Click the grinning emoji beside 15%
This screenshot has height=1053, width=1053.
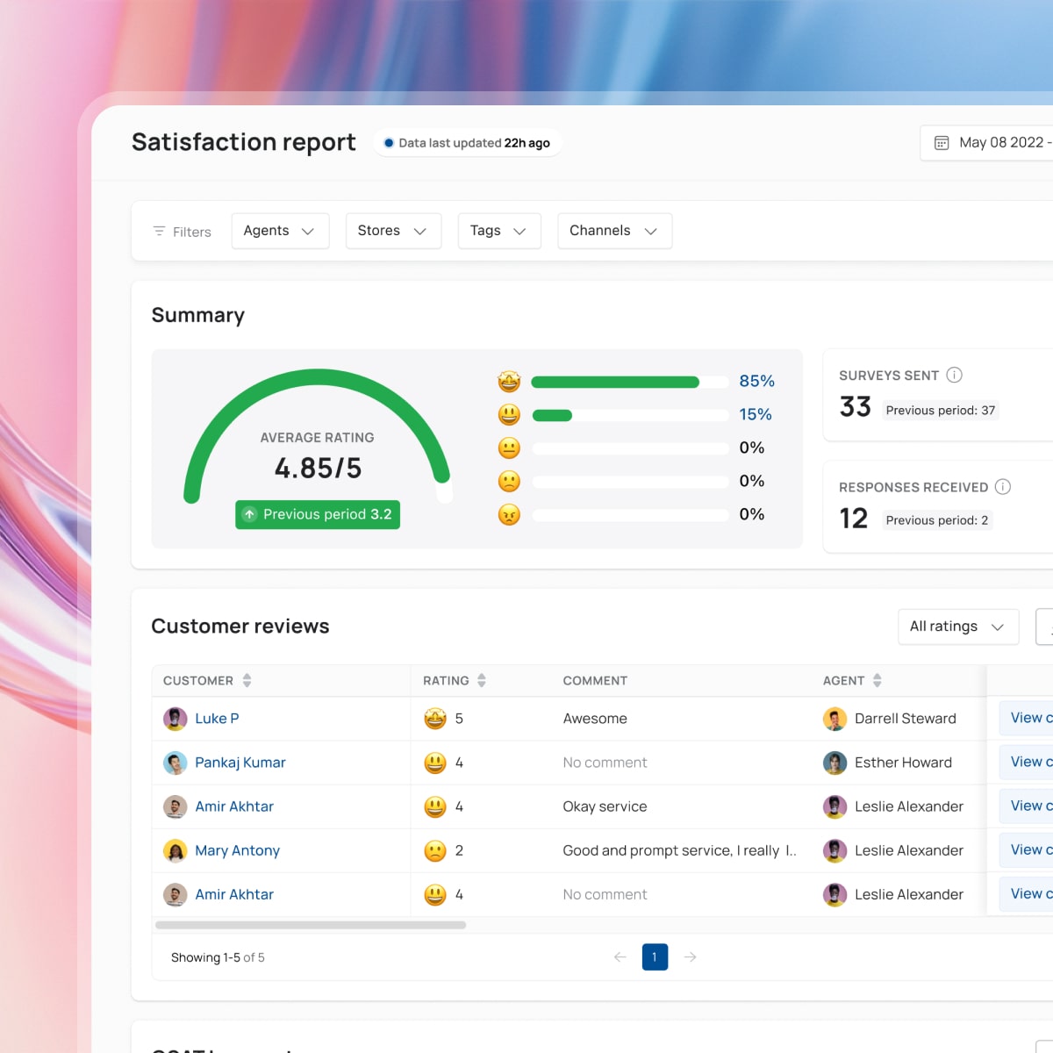(509, 415)
